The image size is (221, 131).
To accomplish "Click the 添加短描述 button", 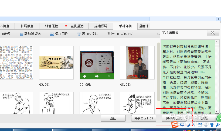I will coord(30,34).
